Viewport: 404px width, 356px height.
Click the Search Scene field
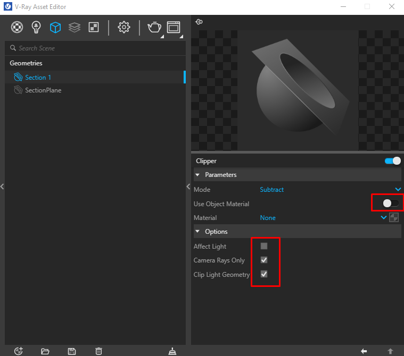[x=95, y=48]
